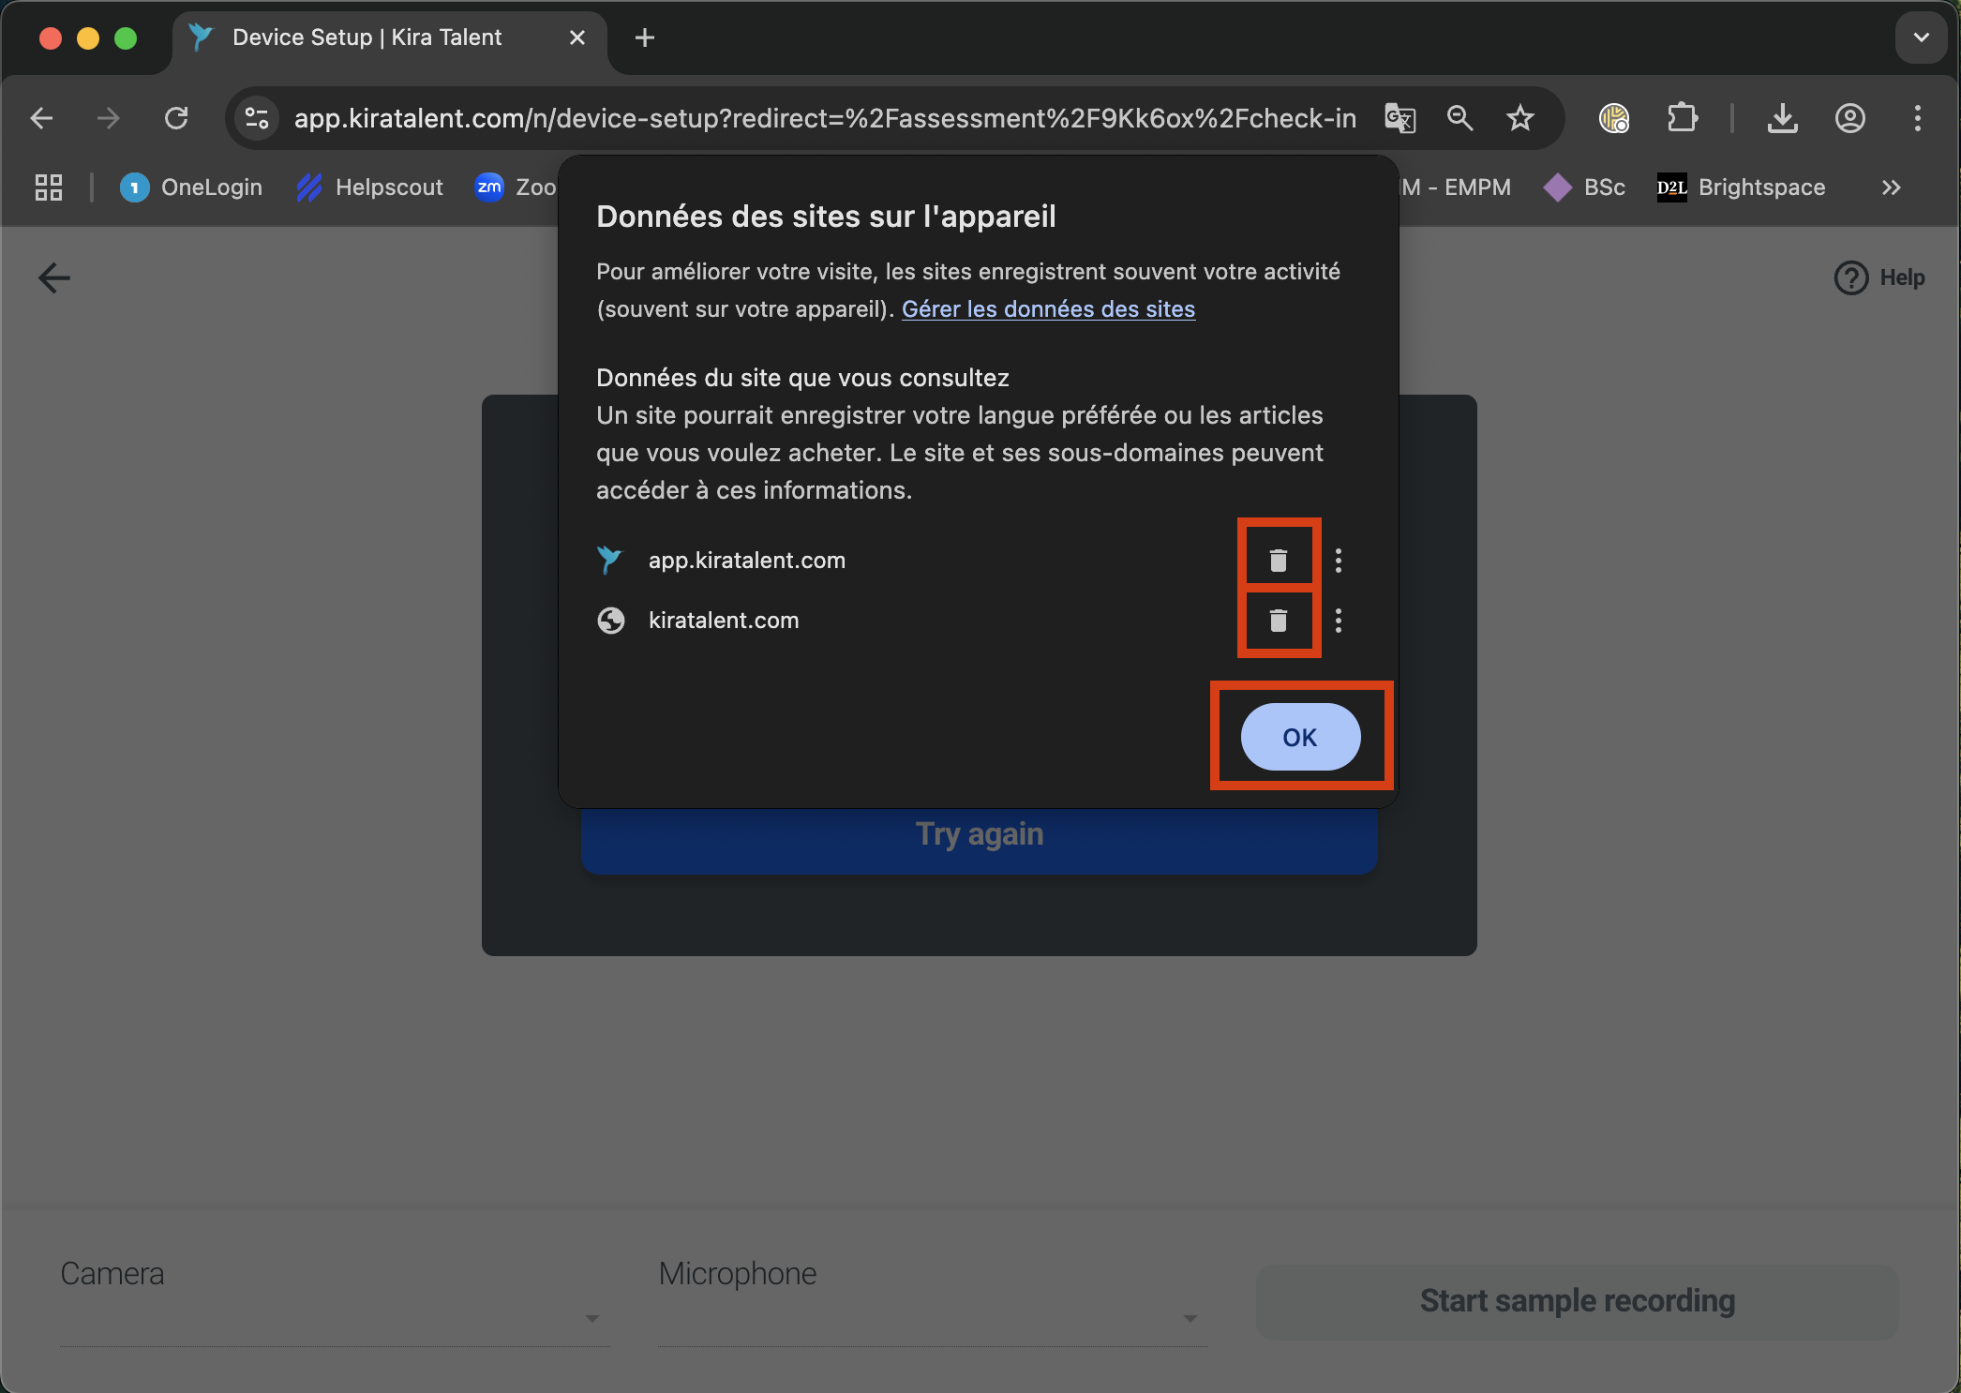Open the Brightspace bookmark
The width and height of the screenshot is (1961, 1393).
pos(1741,187)
